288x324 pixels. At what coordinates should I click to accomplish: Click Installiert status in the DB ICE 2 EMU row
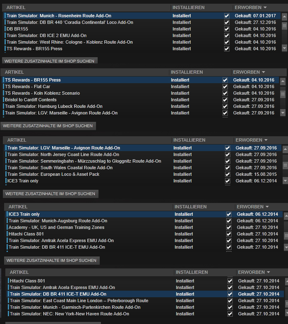(x=182, y=35)
